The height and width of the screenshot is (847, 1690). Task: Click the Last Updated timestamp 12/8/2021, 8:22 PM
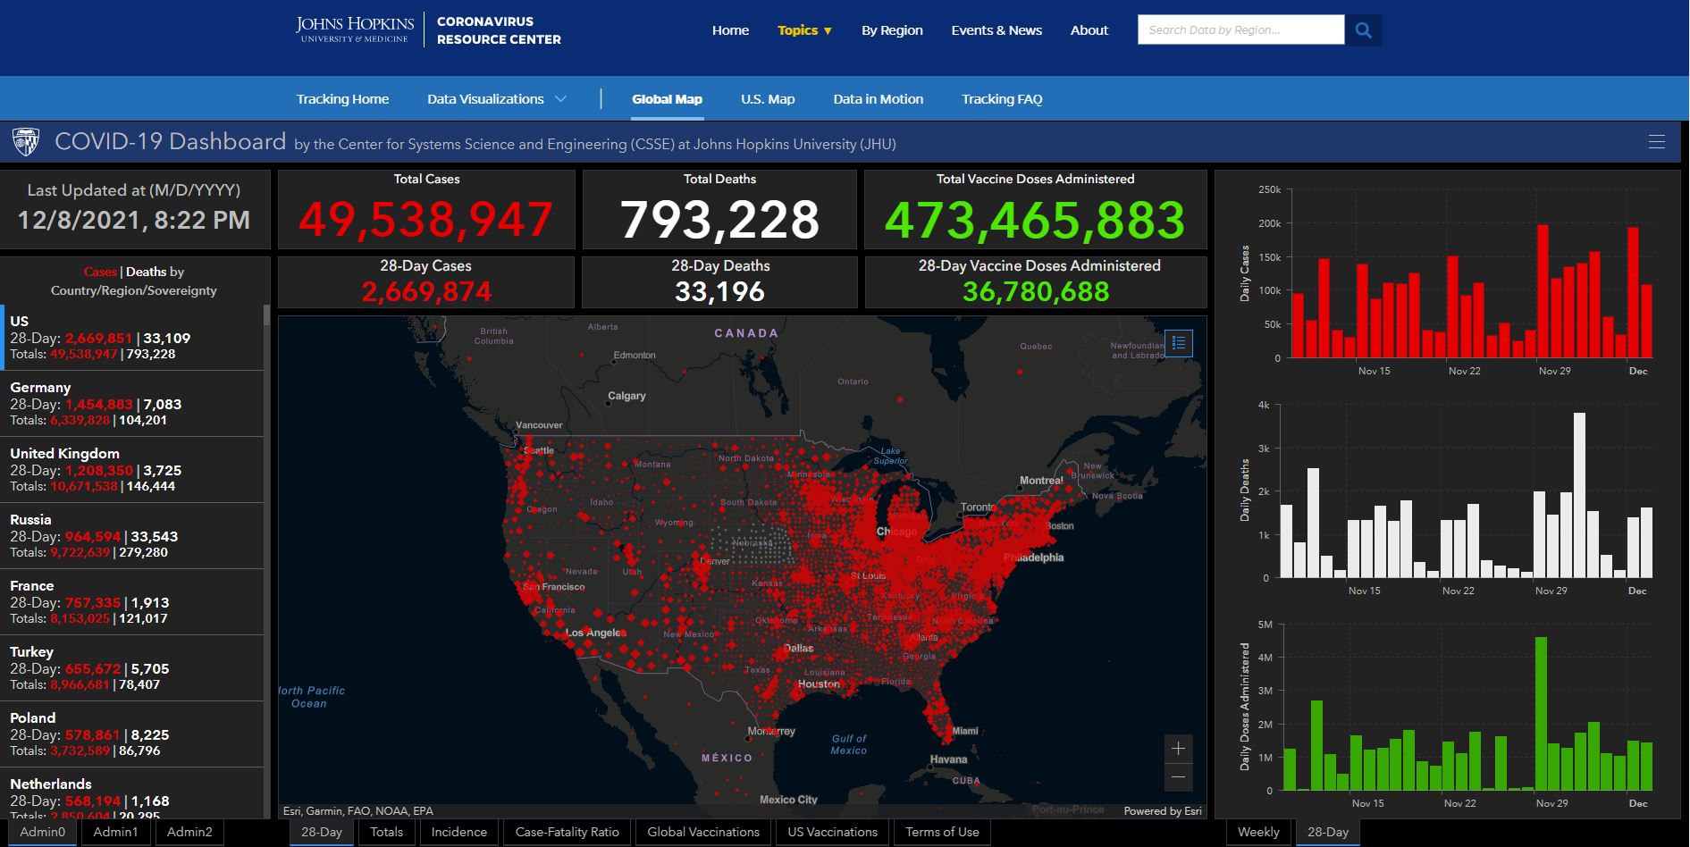(134, 220)
